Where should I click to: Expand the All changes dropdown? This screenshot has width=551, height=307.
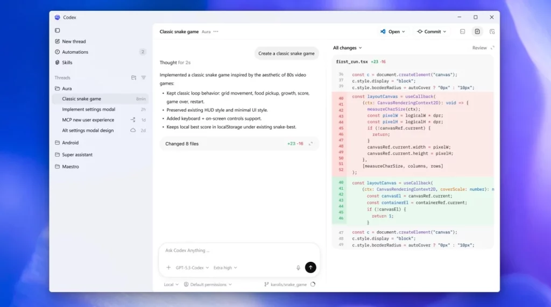pos(347,48)
